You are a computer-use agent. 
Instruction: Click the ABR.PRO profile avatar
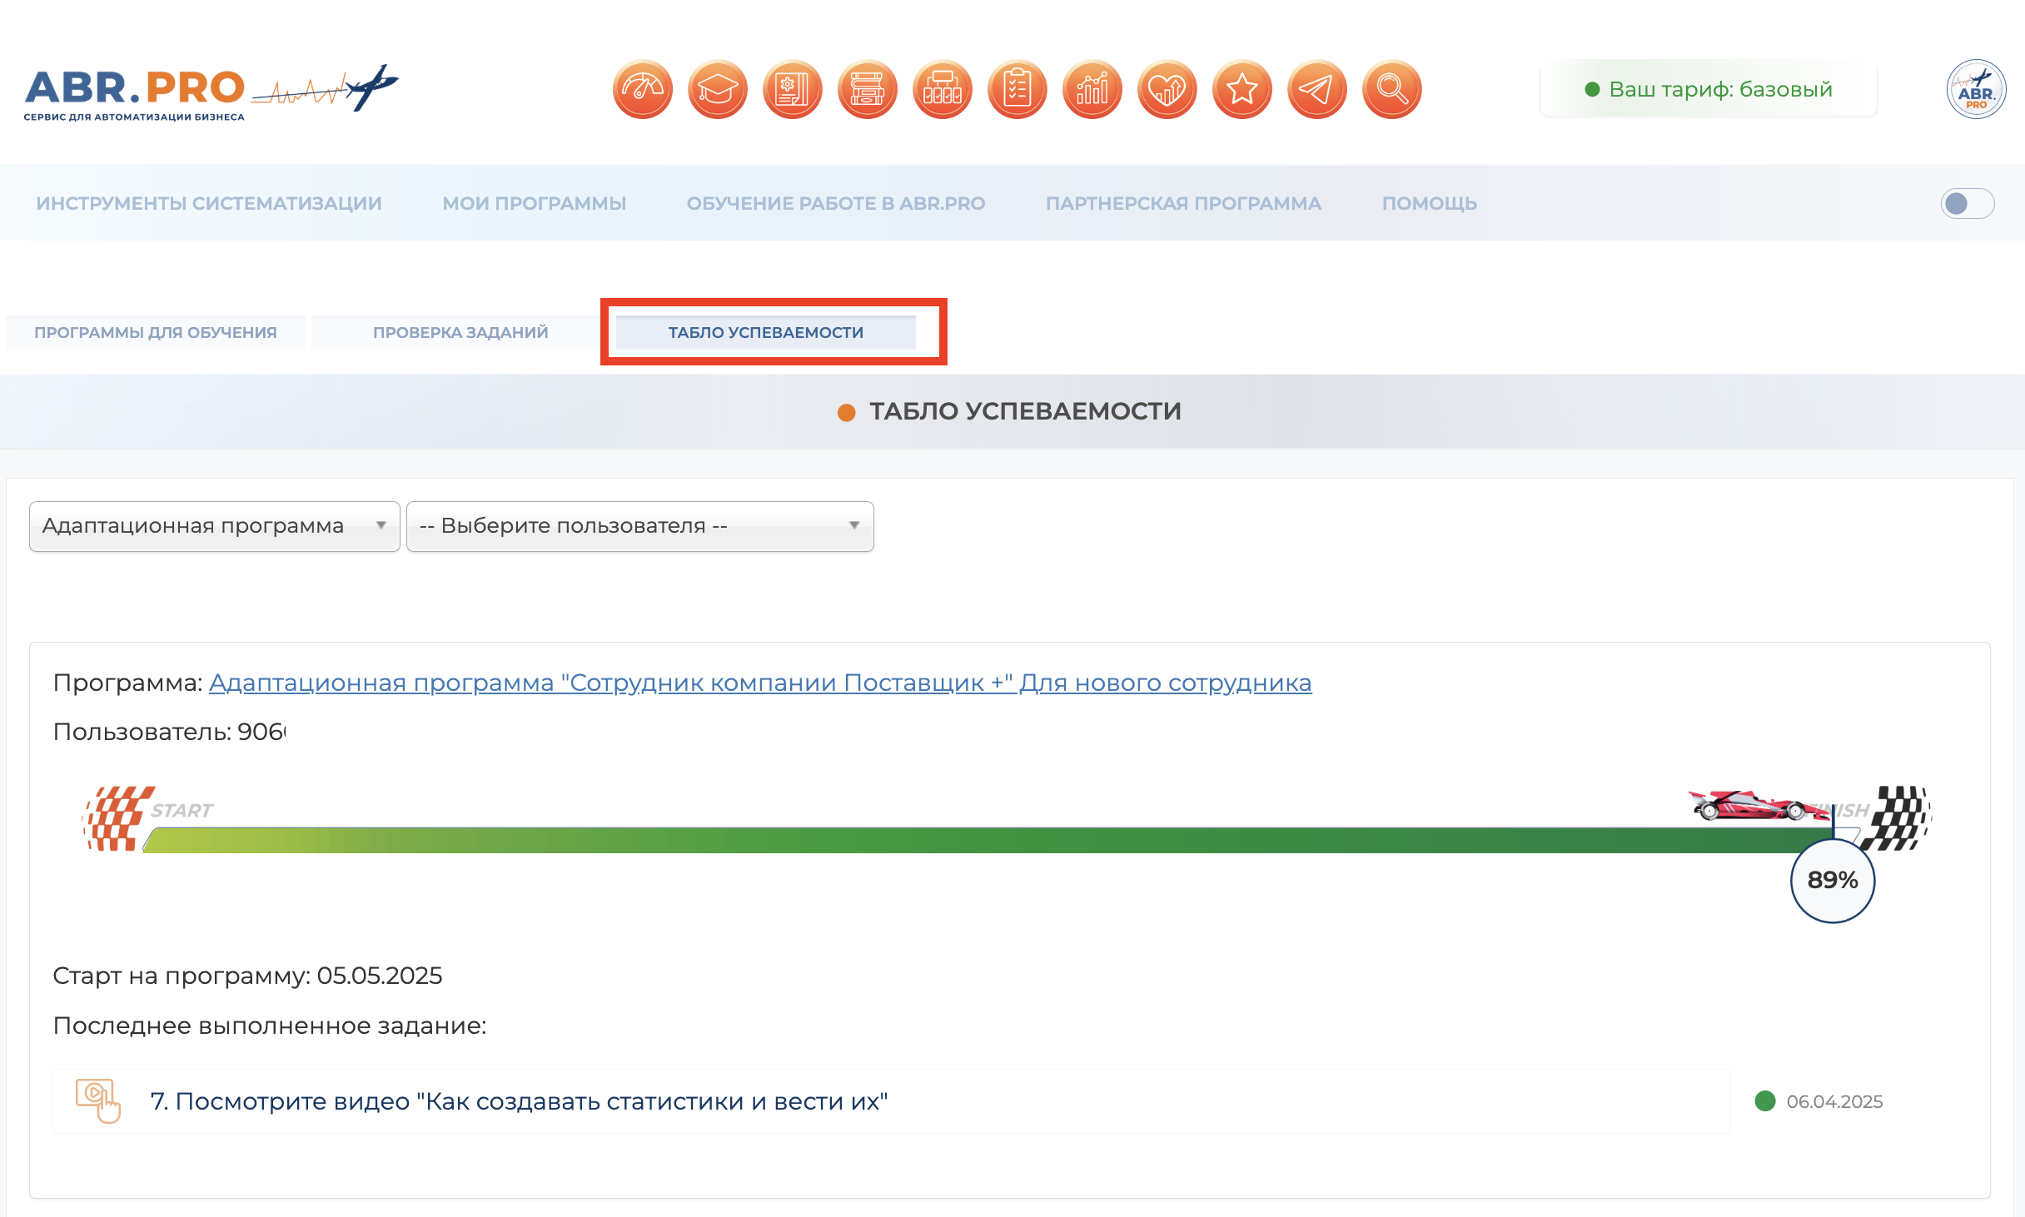click(1975, 89)
